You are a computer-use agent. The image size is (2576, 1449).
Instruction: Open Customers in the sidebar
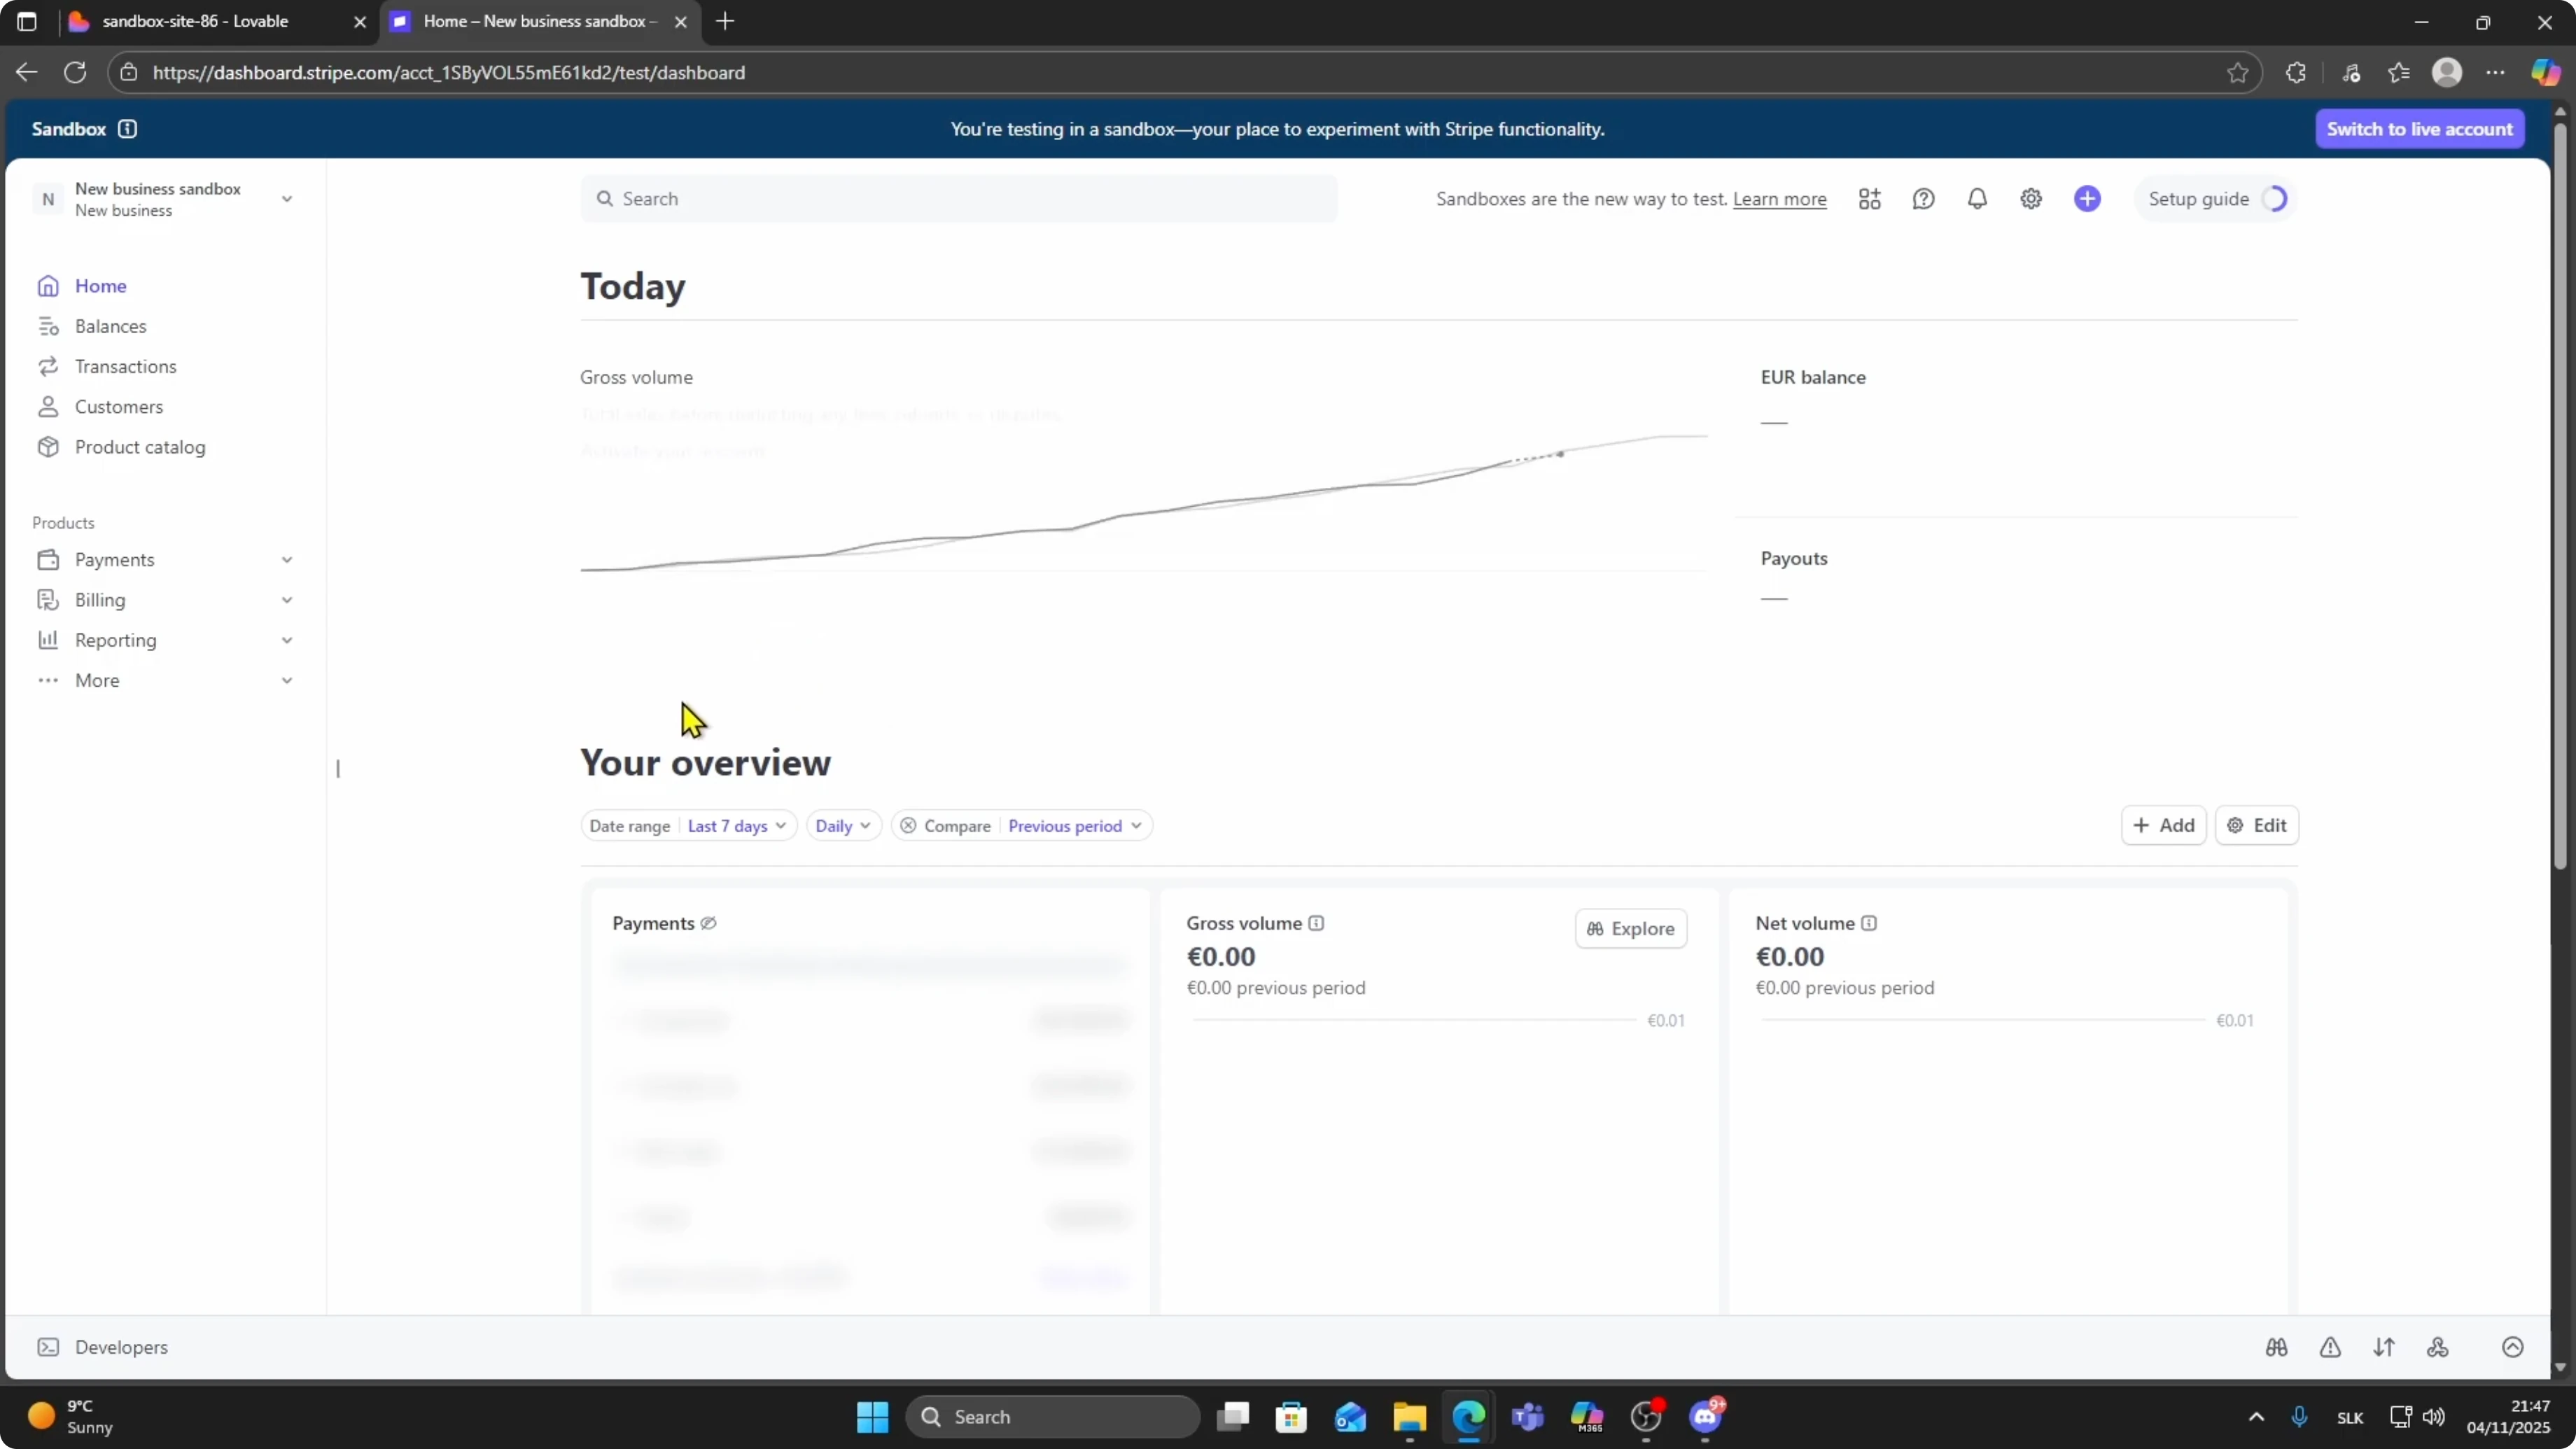pos(118,407)
